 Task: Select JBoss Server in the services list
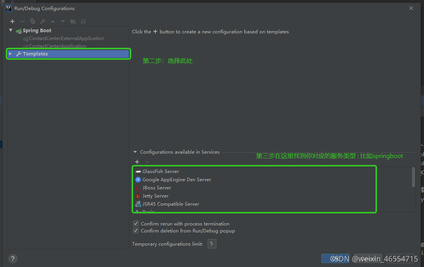[157, 188]
